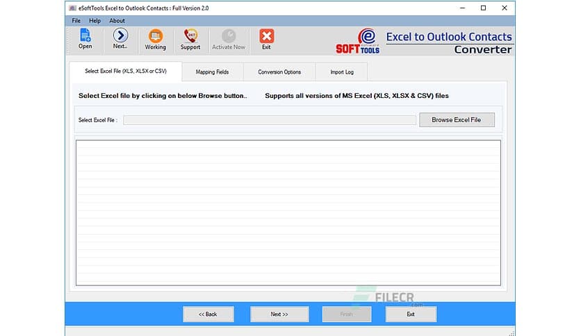Click the Next arrow toolbar icon

click(x=120, y=39)
